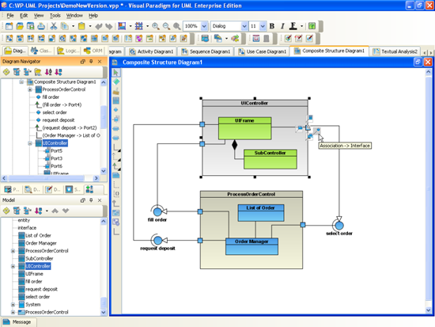
Task: Click the Order Manager part in diagram
Action: [x=252, y=246]
